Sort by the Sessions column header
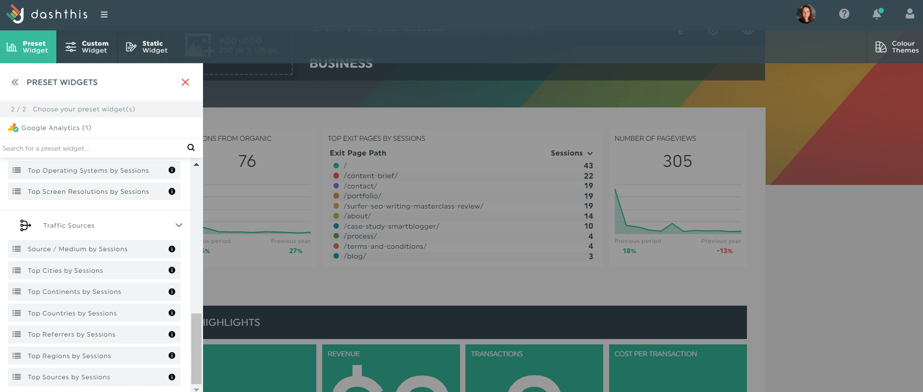The height and width of the screenshot is (392, 923). click(x=571, y=153)
